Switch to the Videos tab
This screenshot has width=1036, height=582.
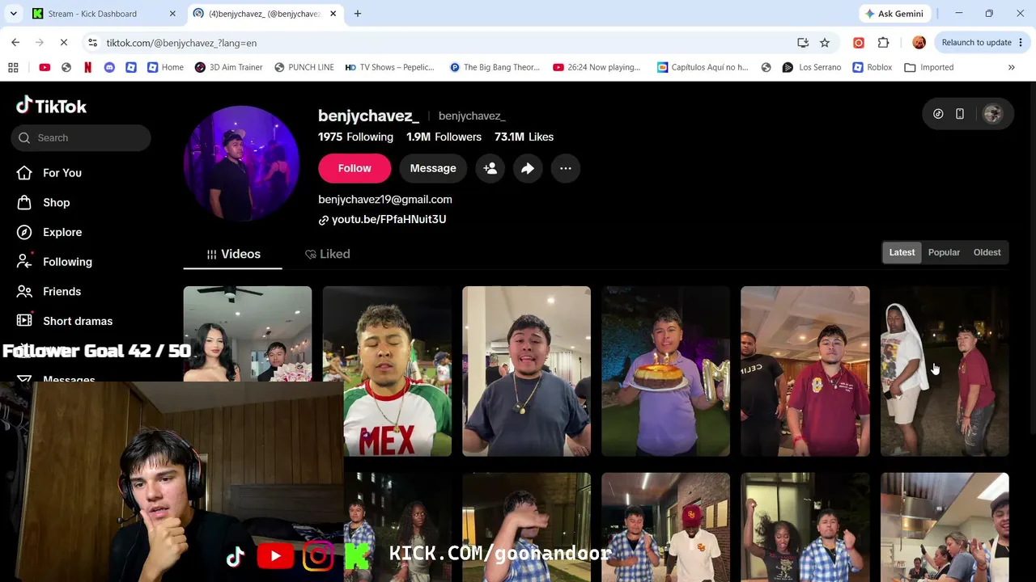(x=233, y=254)
